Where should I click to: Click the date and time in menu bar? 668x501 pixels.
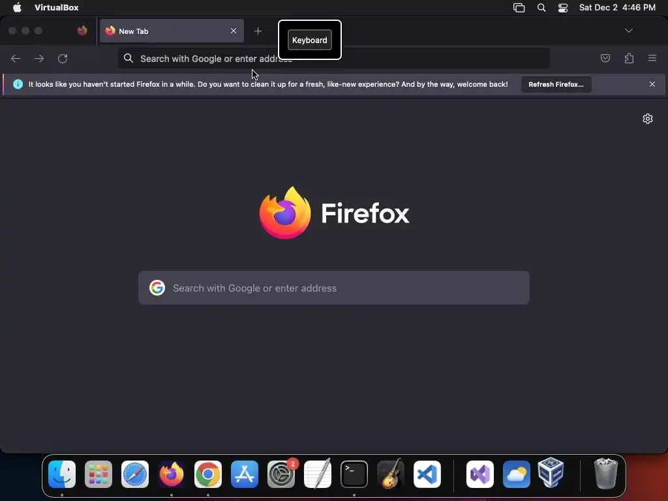[x=617, y=7]
